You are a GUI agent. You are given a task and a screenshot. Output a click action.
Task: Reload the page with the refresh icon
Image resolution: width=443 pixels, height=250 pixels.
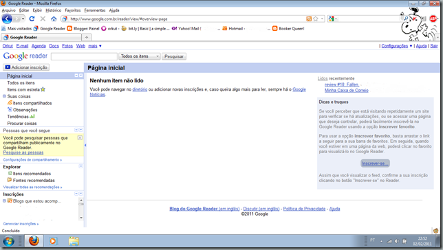coord(32,19)
